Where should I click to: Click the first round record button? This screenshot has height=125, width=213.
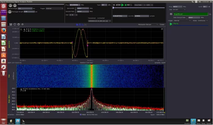(10, 5)
